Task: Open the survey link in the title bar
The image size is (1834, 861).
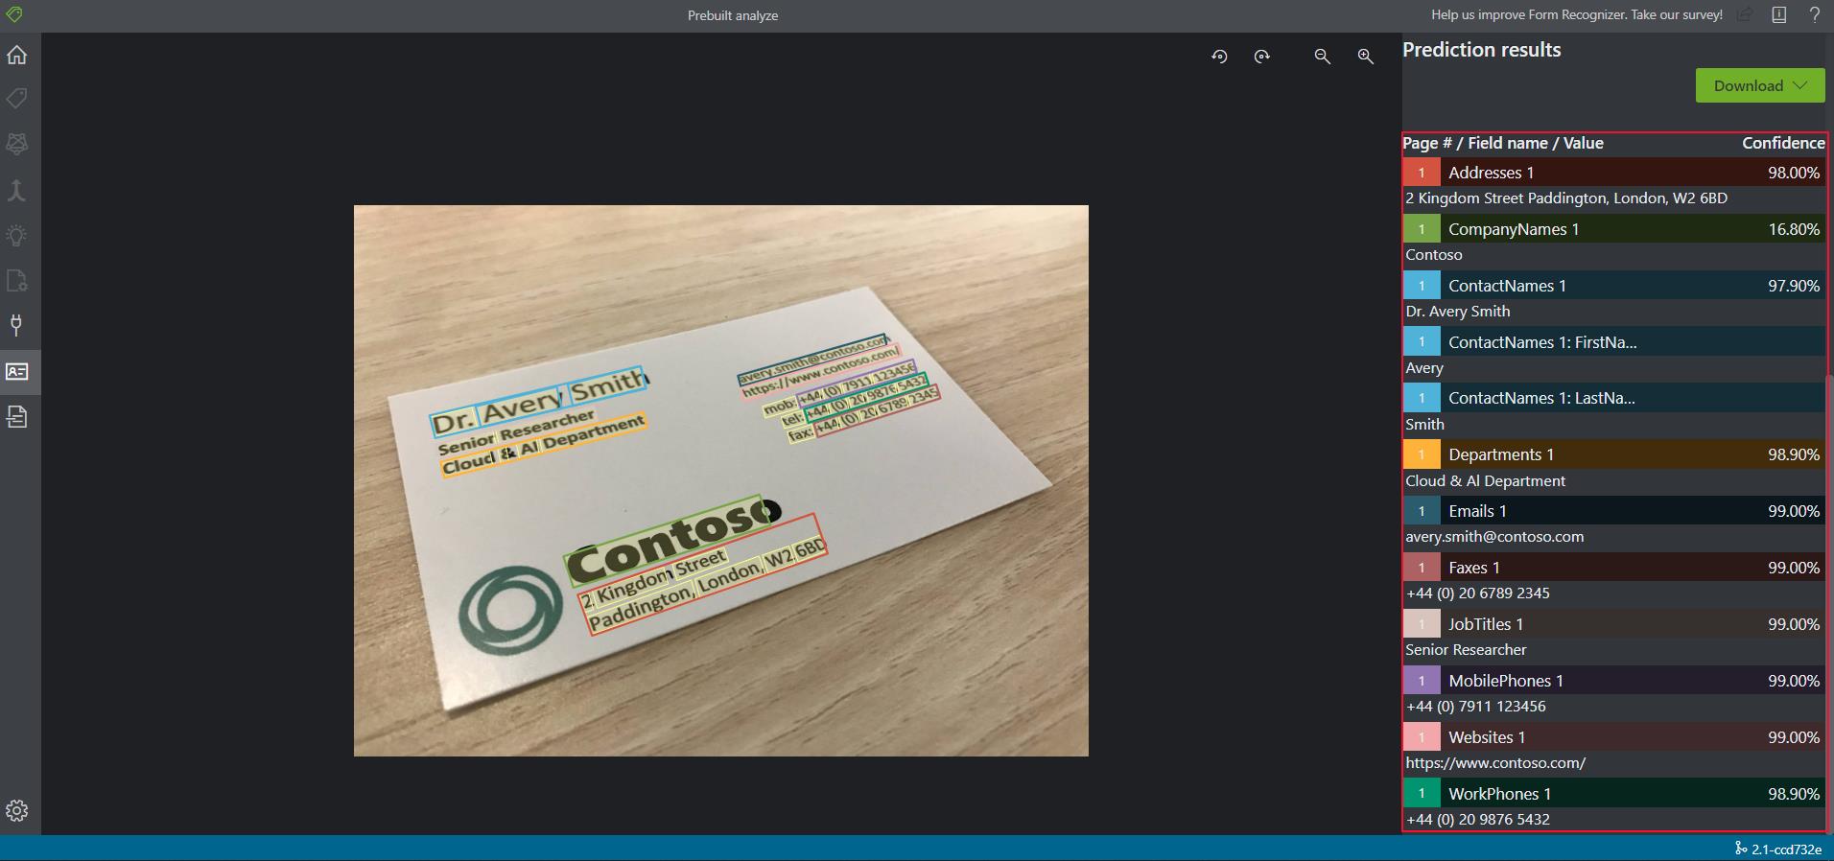Action: click(x=1576, y=14)
